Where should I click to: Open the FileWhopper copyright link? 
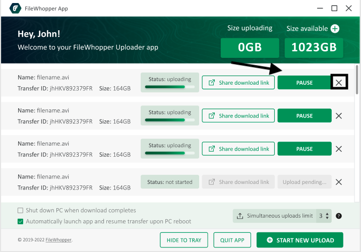tap(58, 240)
